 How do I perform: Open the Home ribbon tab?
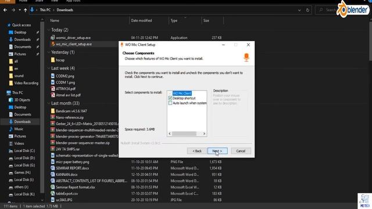click(x=23, y=1)
